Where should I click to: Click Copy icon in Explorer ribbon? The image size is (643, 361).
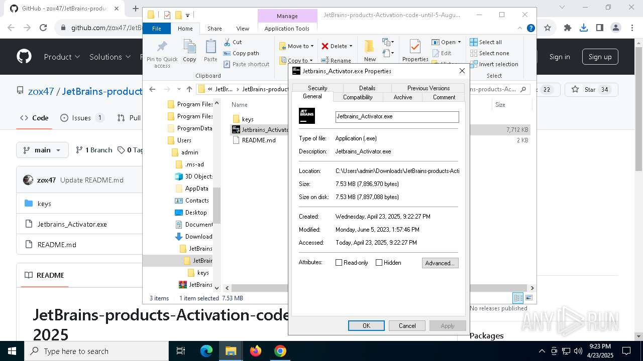(x=189, y=47)
